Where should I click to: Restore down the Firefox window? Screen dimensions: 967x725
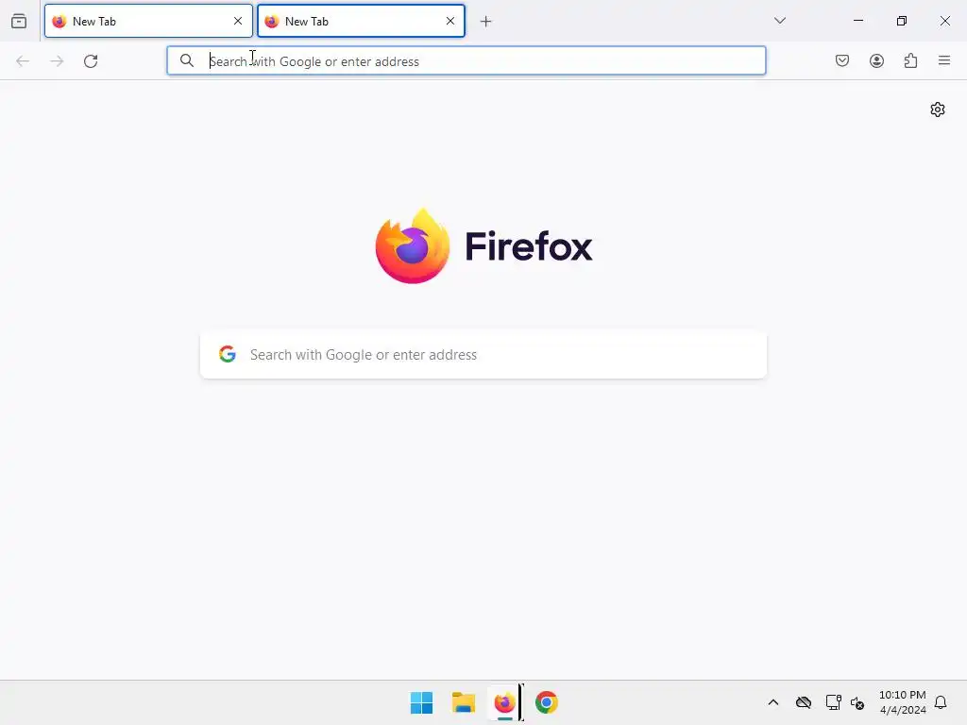[902, 21]
